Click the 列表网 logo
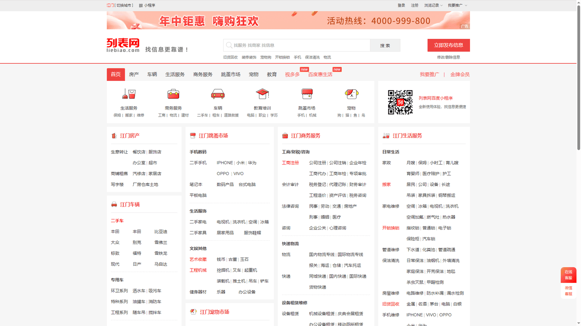The width and height of the screenshot is (581, 326). pyautogui.click(x=123, y=45)
